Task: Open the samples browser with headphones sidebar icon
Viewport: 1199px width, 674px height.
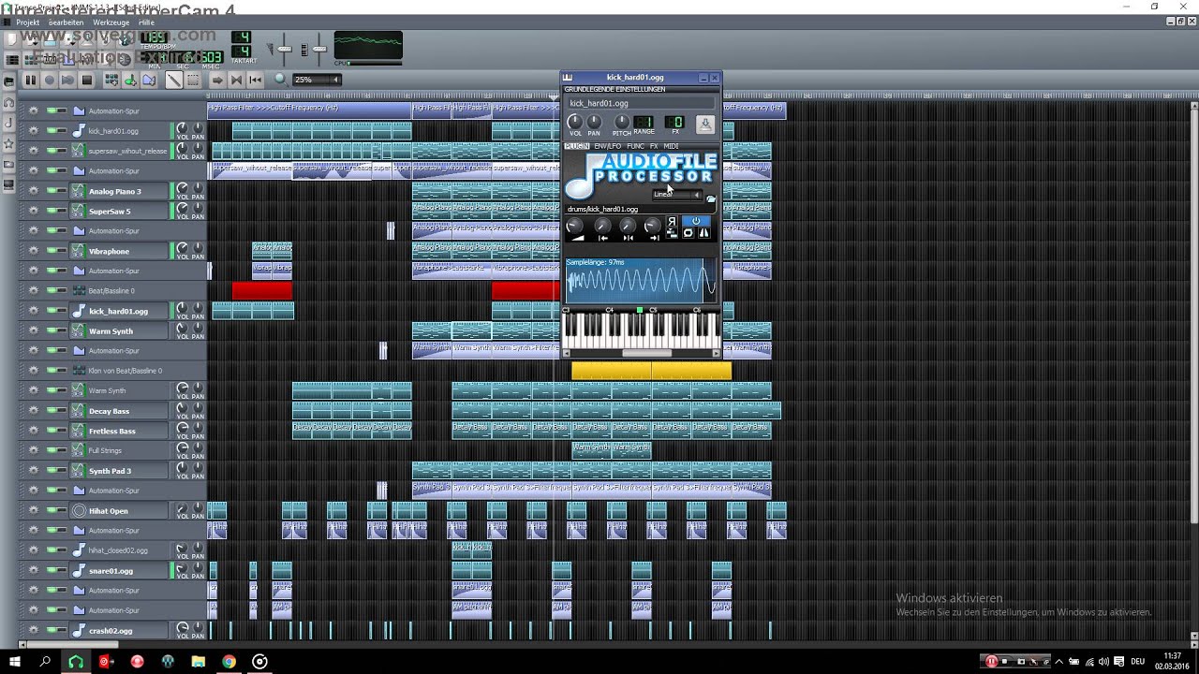Action: pos(9,102)
